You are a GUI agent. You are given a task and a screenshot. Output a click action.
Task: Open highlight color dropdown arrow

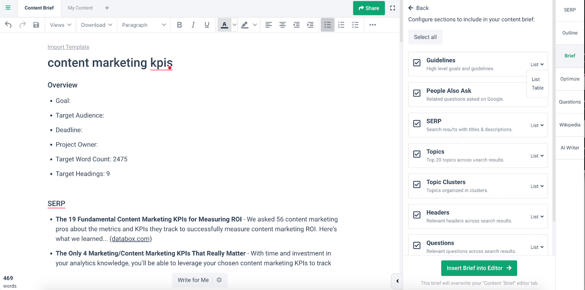[255, 25]
